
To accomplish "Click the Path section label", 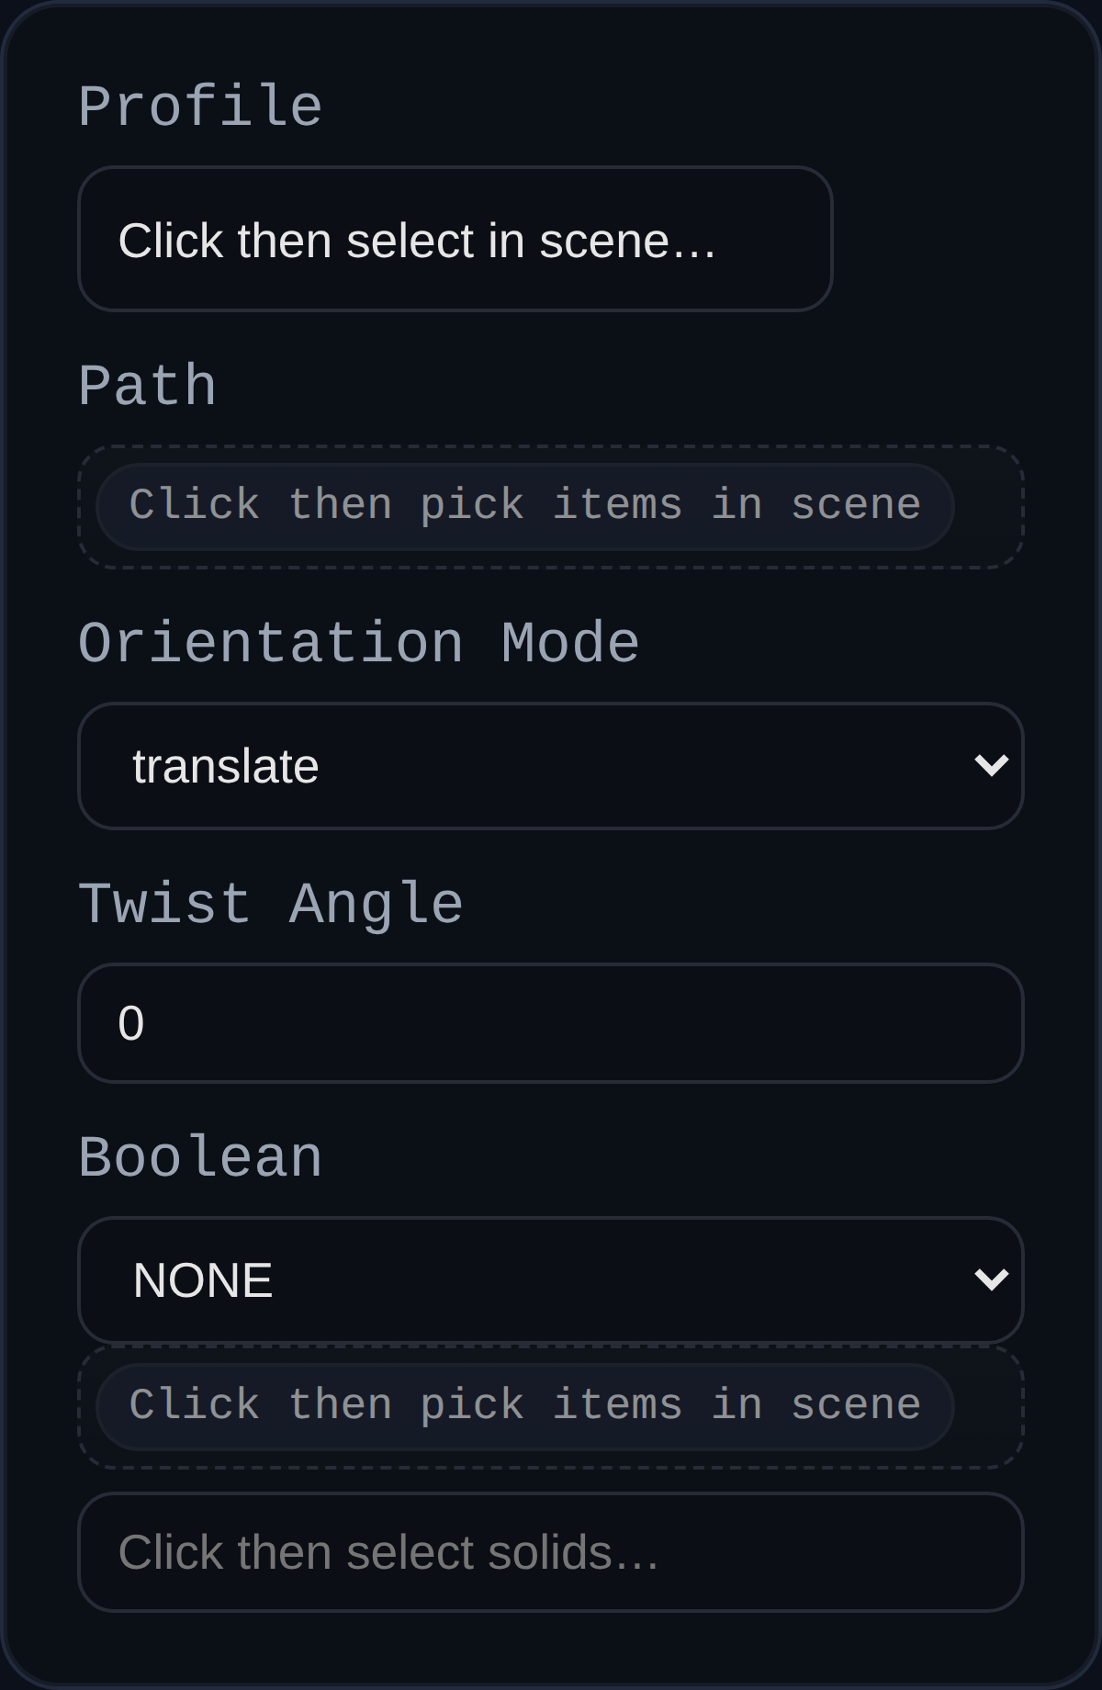I will pyautogui.click(x=148, y=385).
